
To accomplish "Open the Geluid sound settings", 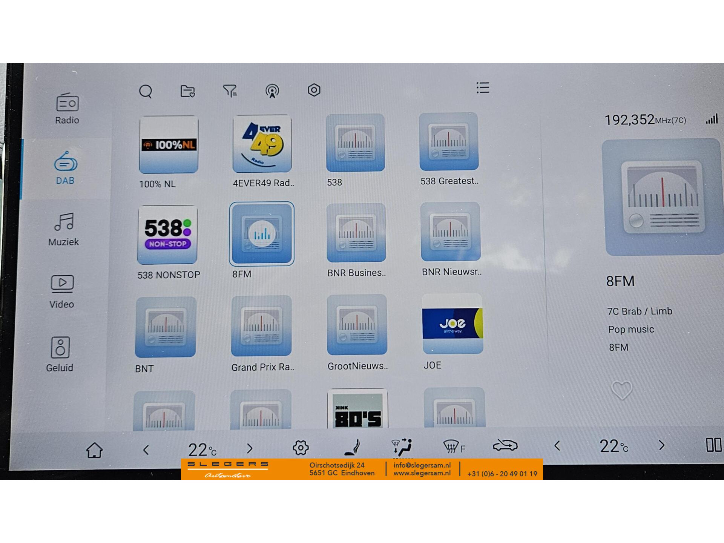I will click(x=60, y=354).
